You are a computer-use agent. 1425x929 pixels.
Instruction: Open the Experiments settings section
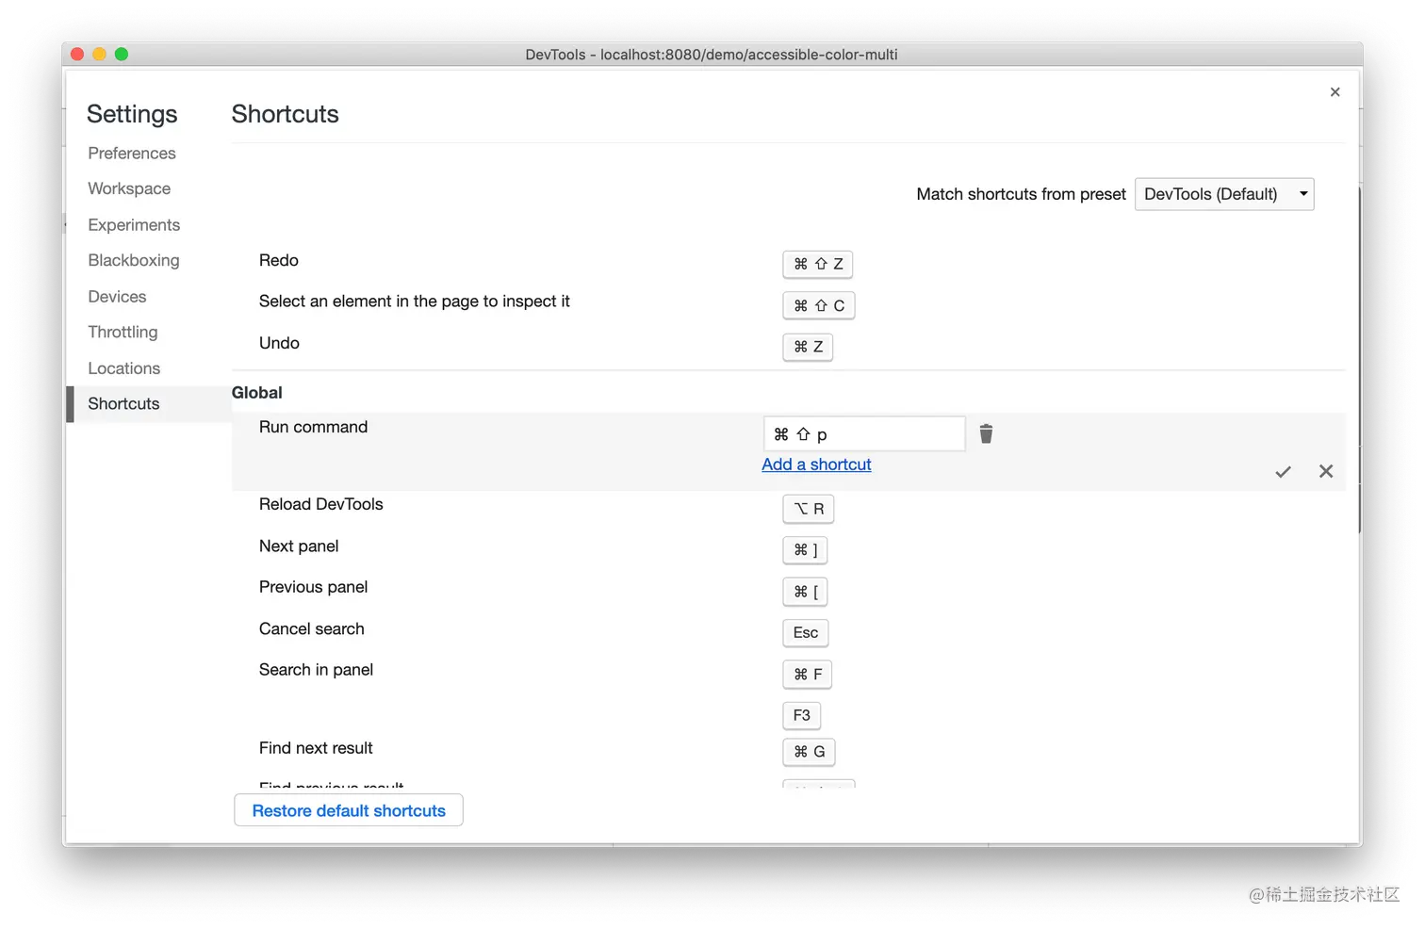pos(134,224)
